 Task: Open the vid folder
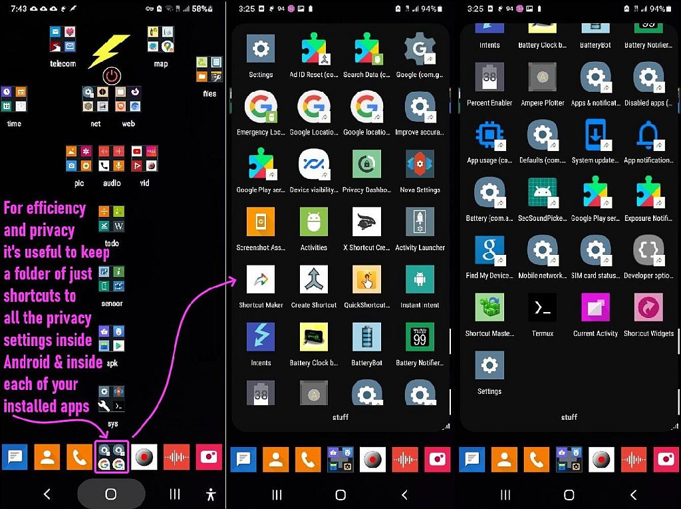(144, 158)
